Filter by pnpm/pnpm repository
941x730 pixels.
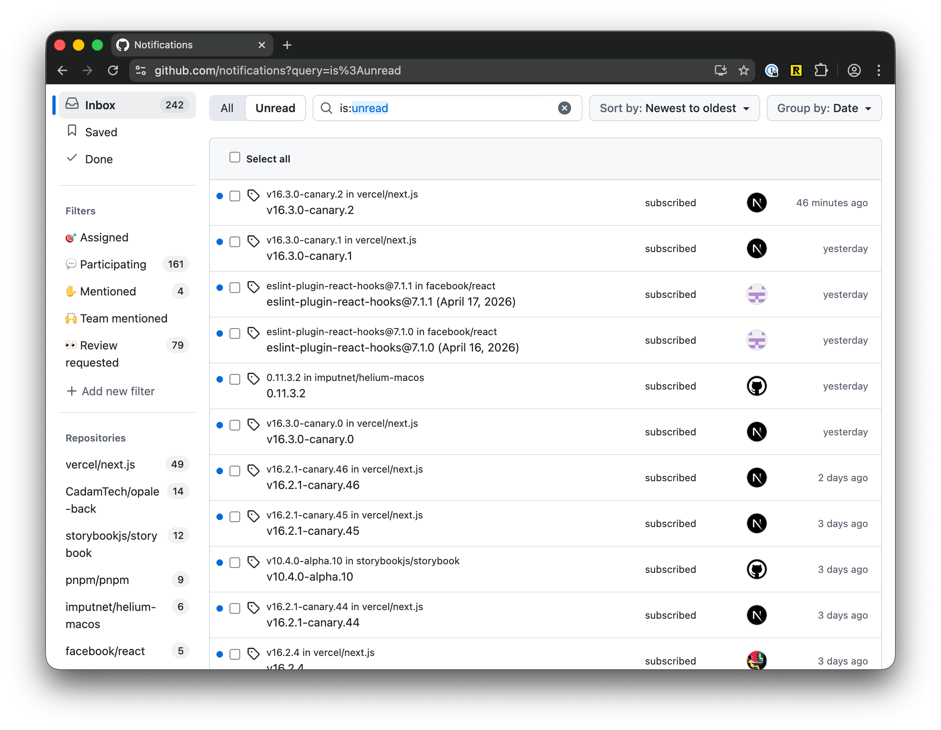pyautogui.click(x=127, y=579)
